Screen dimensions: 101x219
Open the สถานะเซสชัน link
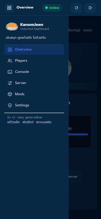[44, 122]
